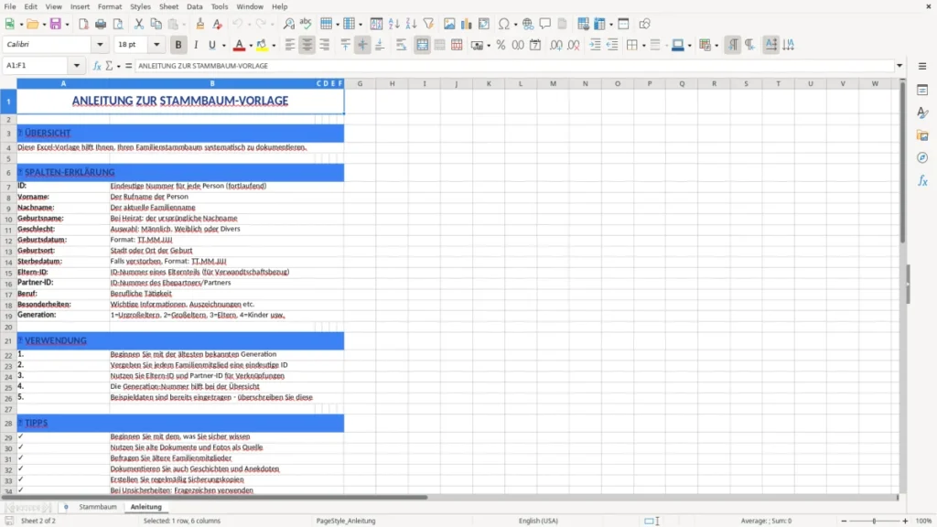Viewport: 937px width, 527px height.
Task: Open the font name Calibri dropdown
Action: coord(100,44)
